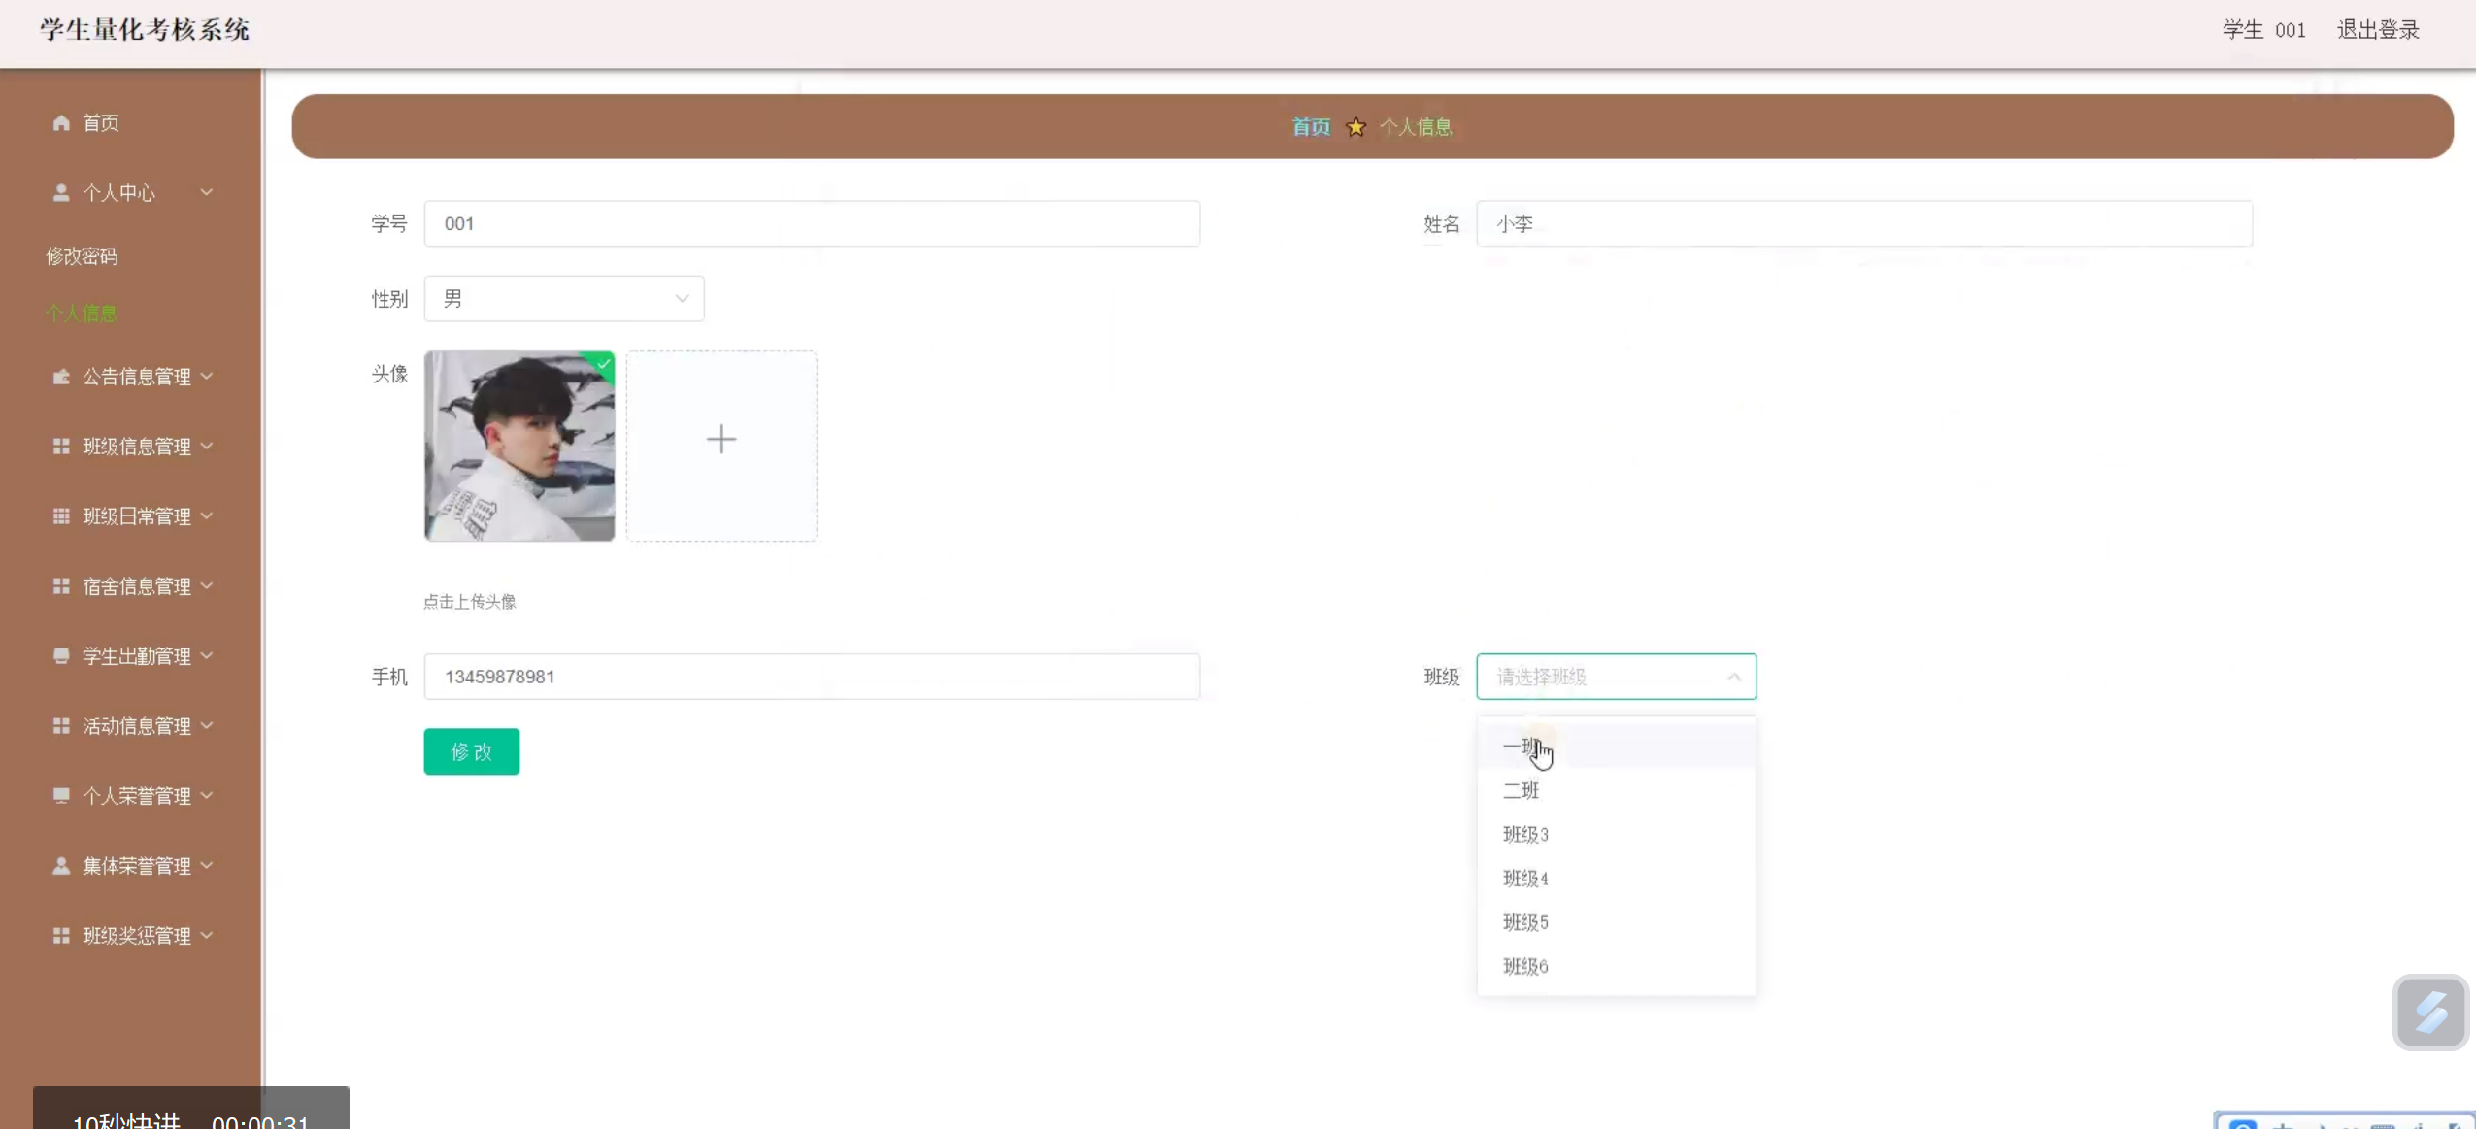Click the 学生出勤管理 sidebar icon
The width and height of the screenshot is (2476, 1129).
click(61, 656)
